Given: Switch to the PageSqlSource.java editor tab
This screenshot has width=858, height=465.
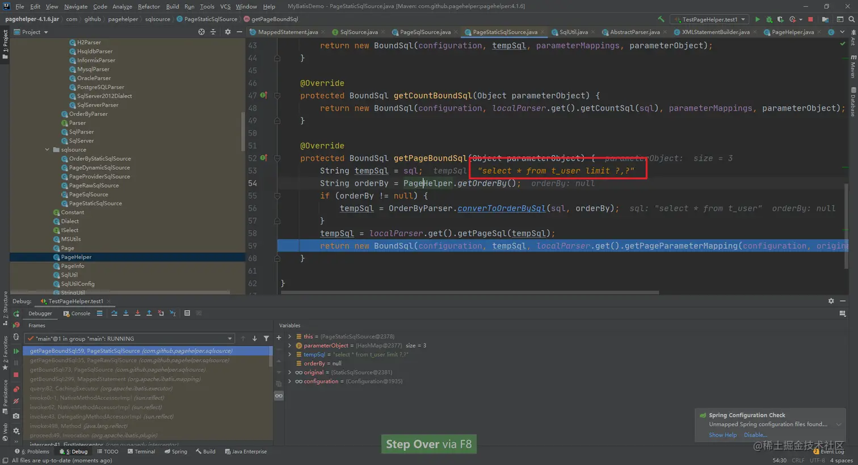Looking at the screenshot, I should [x=425, y=32].
